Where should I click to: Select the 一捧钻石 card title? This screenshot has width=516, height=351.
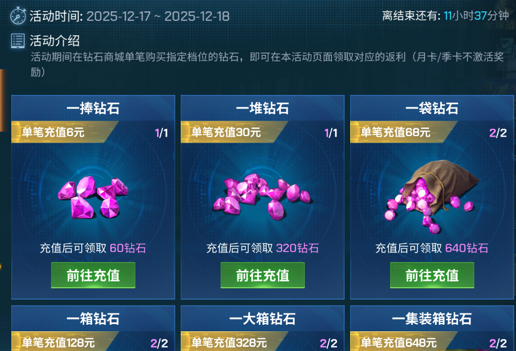pyautogui.click(x=93, y=108)
